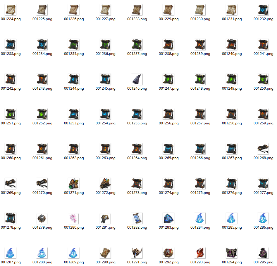Click the orange flame scroll 001241.png

coord(263,45)
